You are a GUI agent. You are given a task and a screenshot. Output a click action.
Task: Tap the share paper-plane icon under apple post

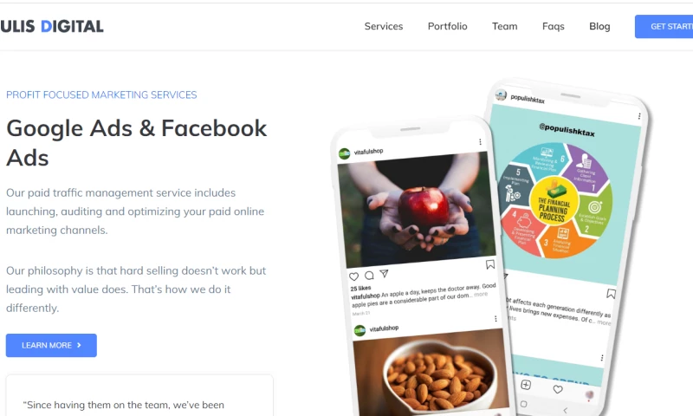384,274
